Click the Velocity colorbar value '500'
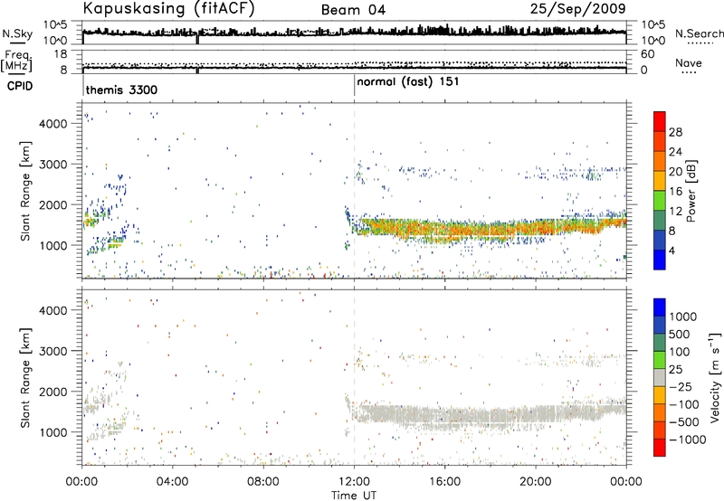 click(680, 334)
